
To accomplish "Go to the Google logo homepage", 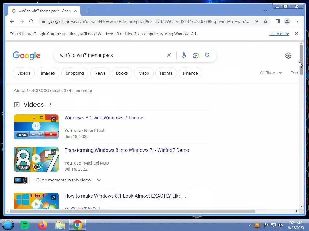I will tap(27, 56).
